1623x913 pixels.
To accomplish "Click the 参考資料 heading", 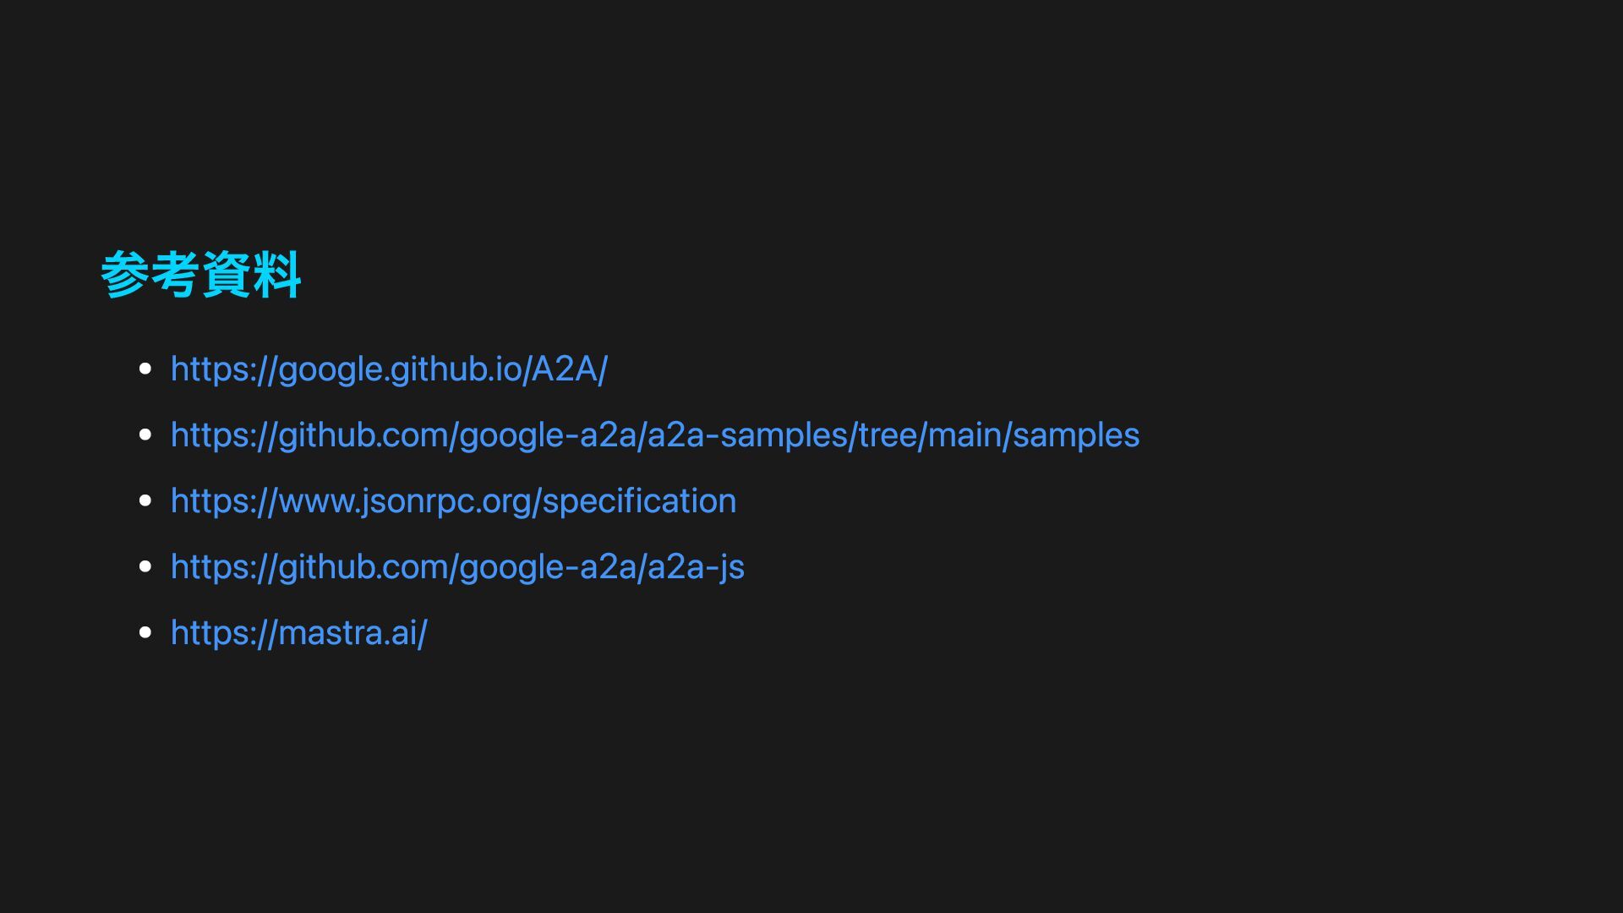I will coord(201,275).
